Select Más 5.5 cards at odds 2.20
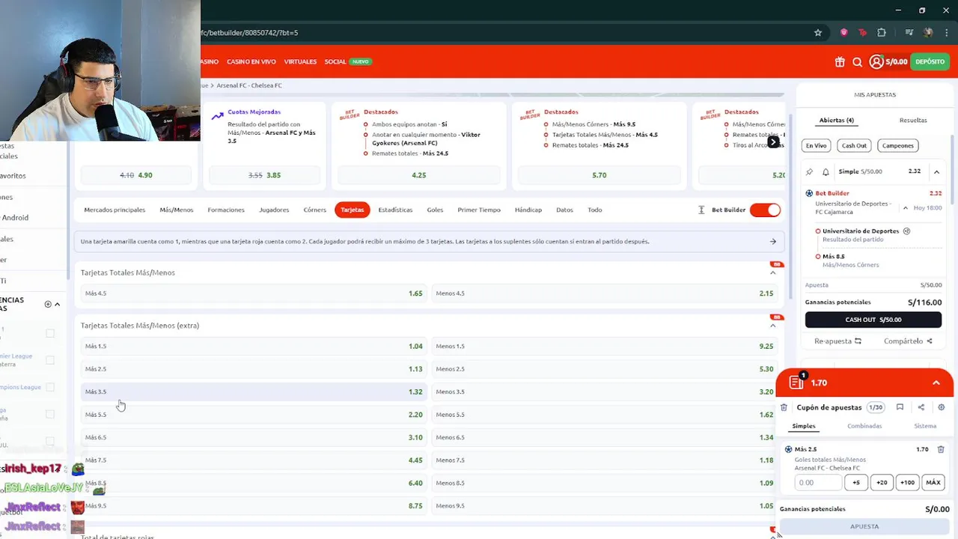The width and height of the screenshot is (958, 539). (x=253, y=414)
